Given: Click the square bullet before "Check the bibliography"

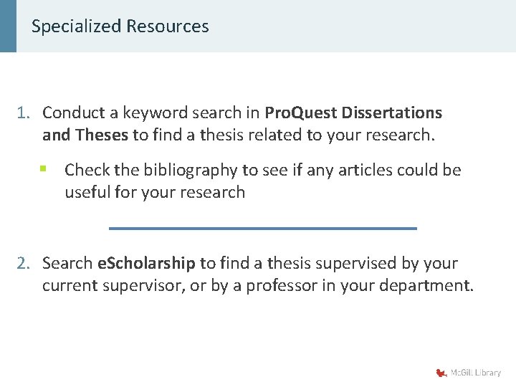Looking at the screenshot, I should point(44,169).
